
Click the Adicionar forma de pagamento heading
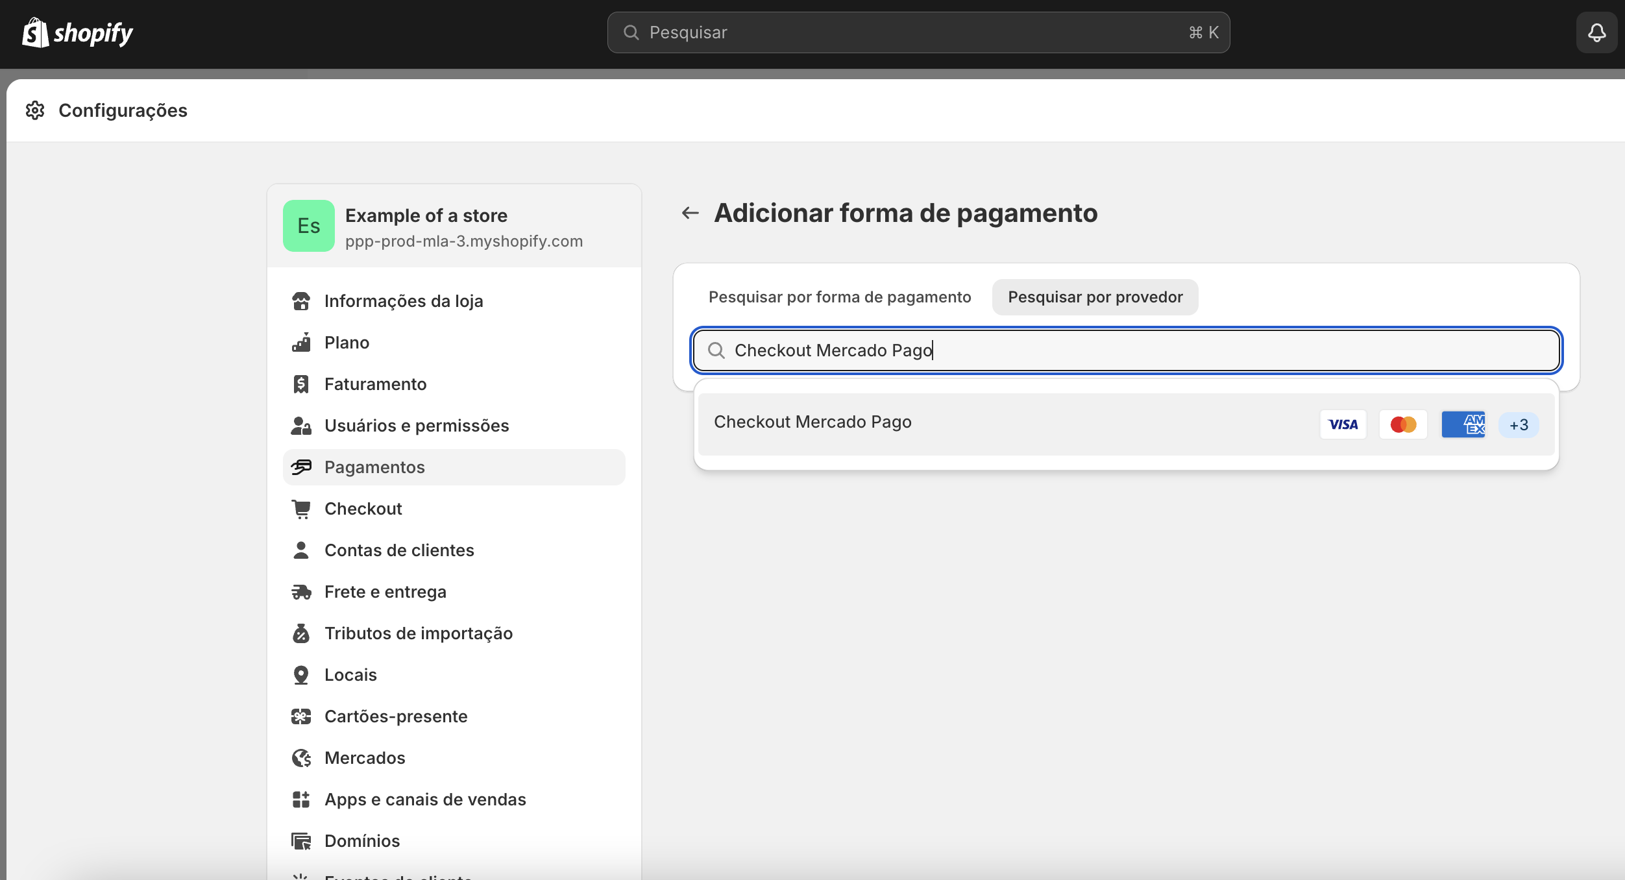tap(906, 213)
